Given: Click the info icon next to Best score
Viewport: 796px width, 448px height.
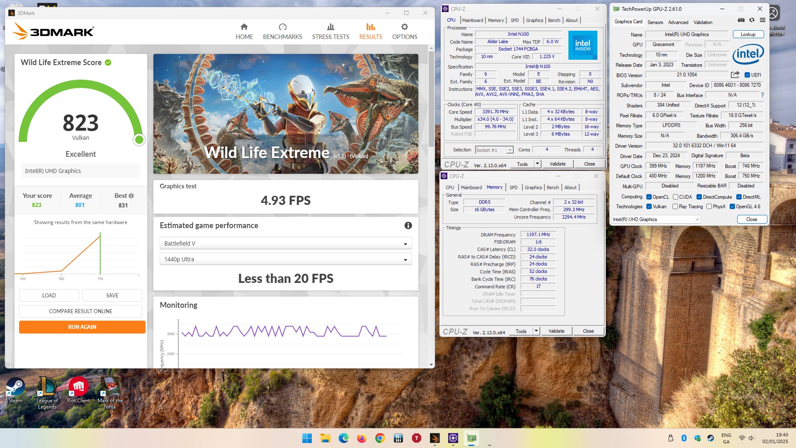Looking at the screenshot, I should click(131, 196).
